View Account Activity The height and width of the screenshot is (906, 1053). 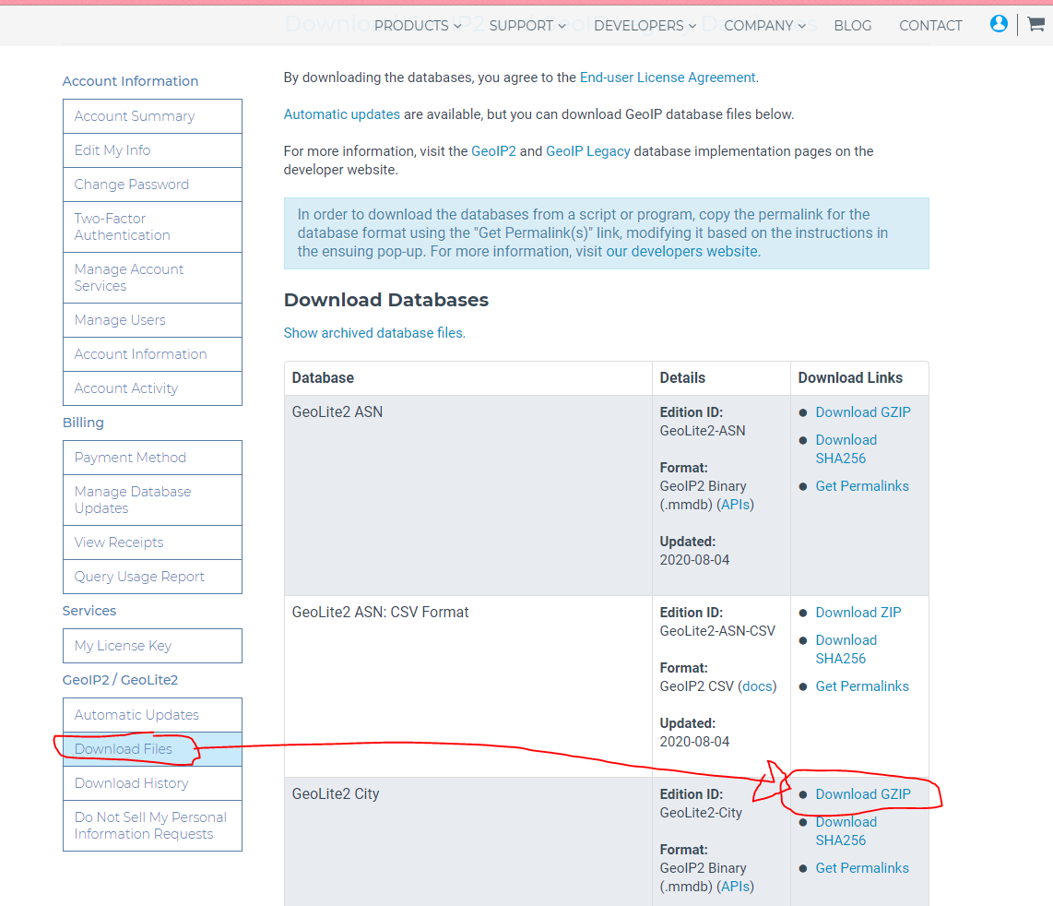coord(152,388)
